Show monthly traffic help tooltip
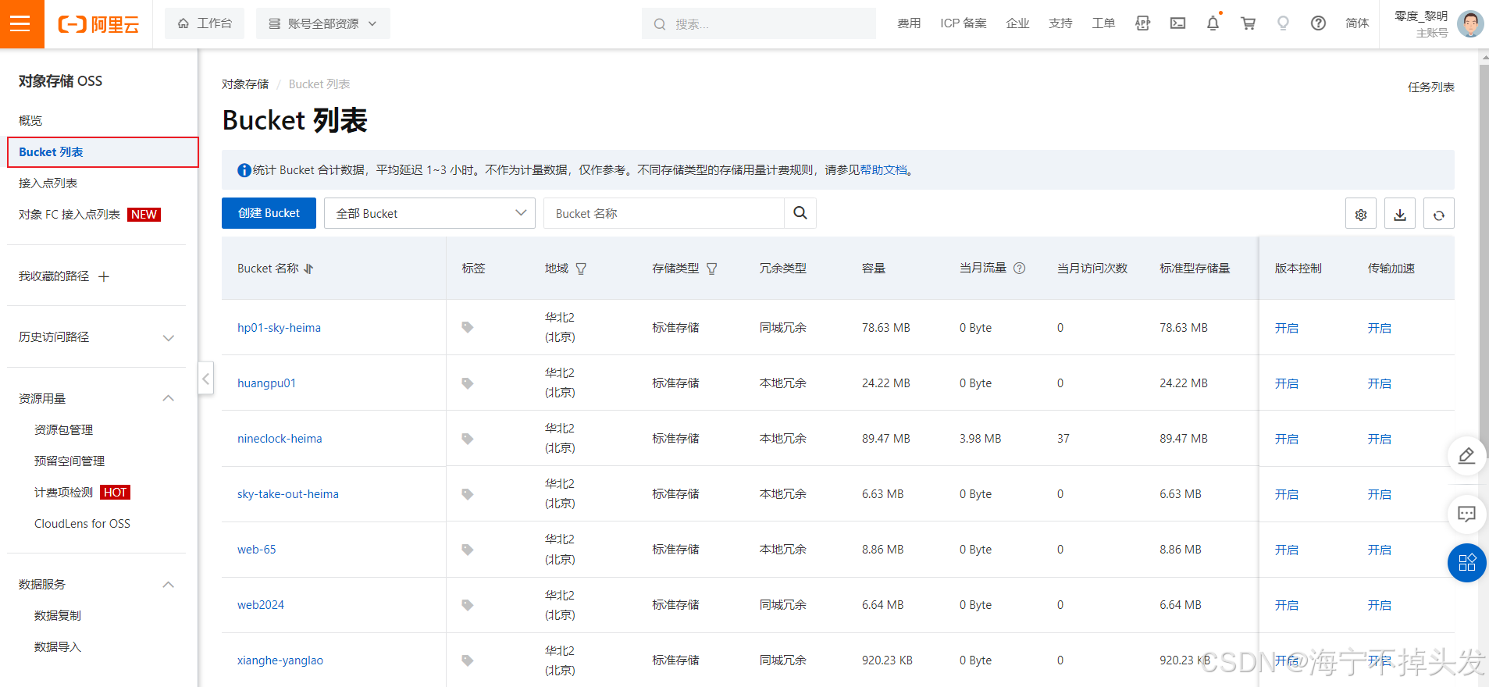This screenshot has width=1489, height=687. pyautogui.click(x=1020, y=268)
